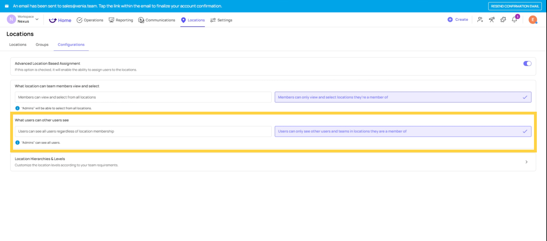Image resolution: width=547 pixels, height=241 pixels.
Task: Expand Location Hierarchies & Levels chevron
Action: (526, 162)
